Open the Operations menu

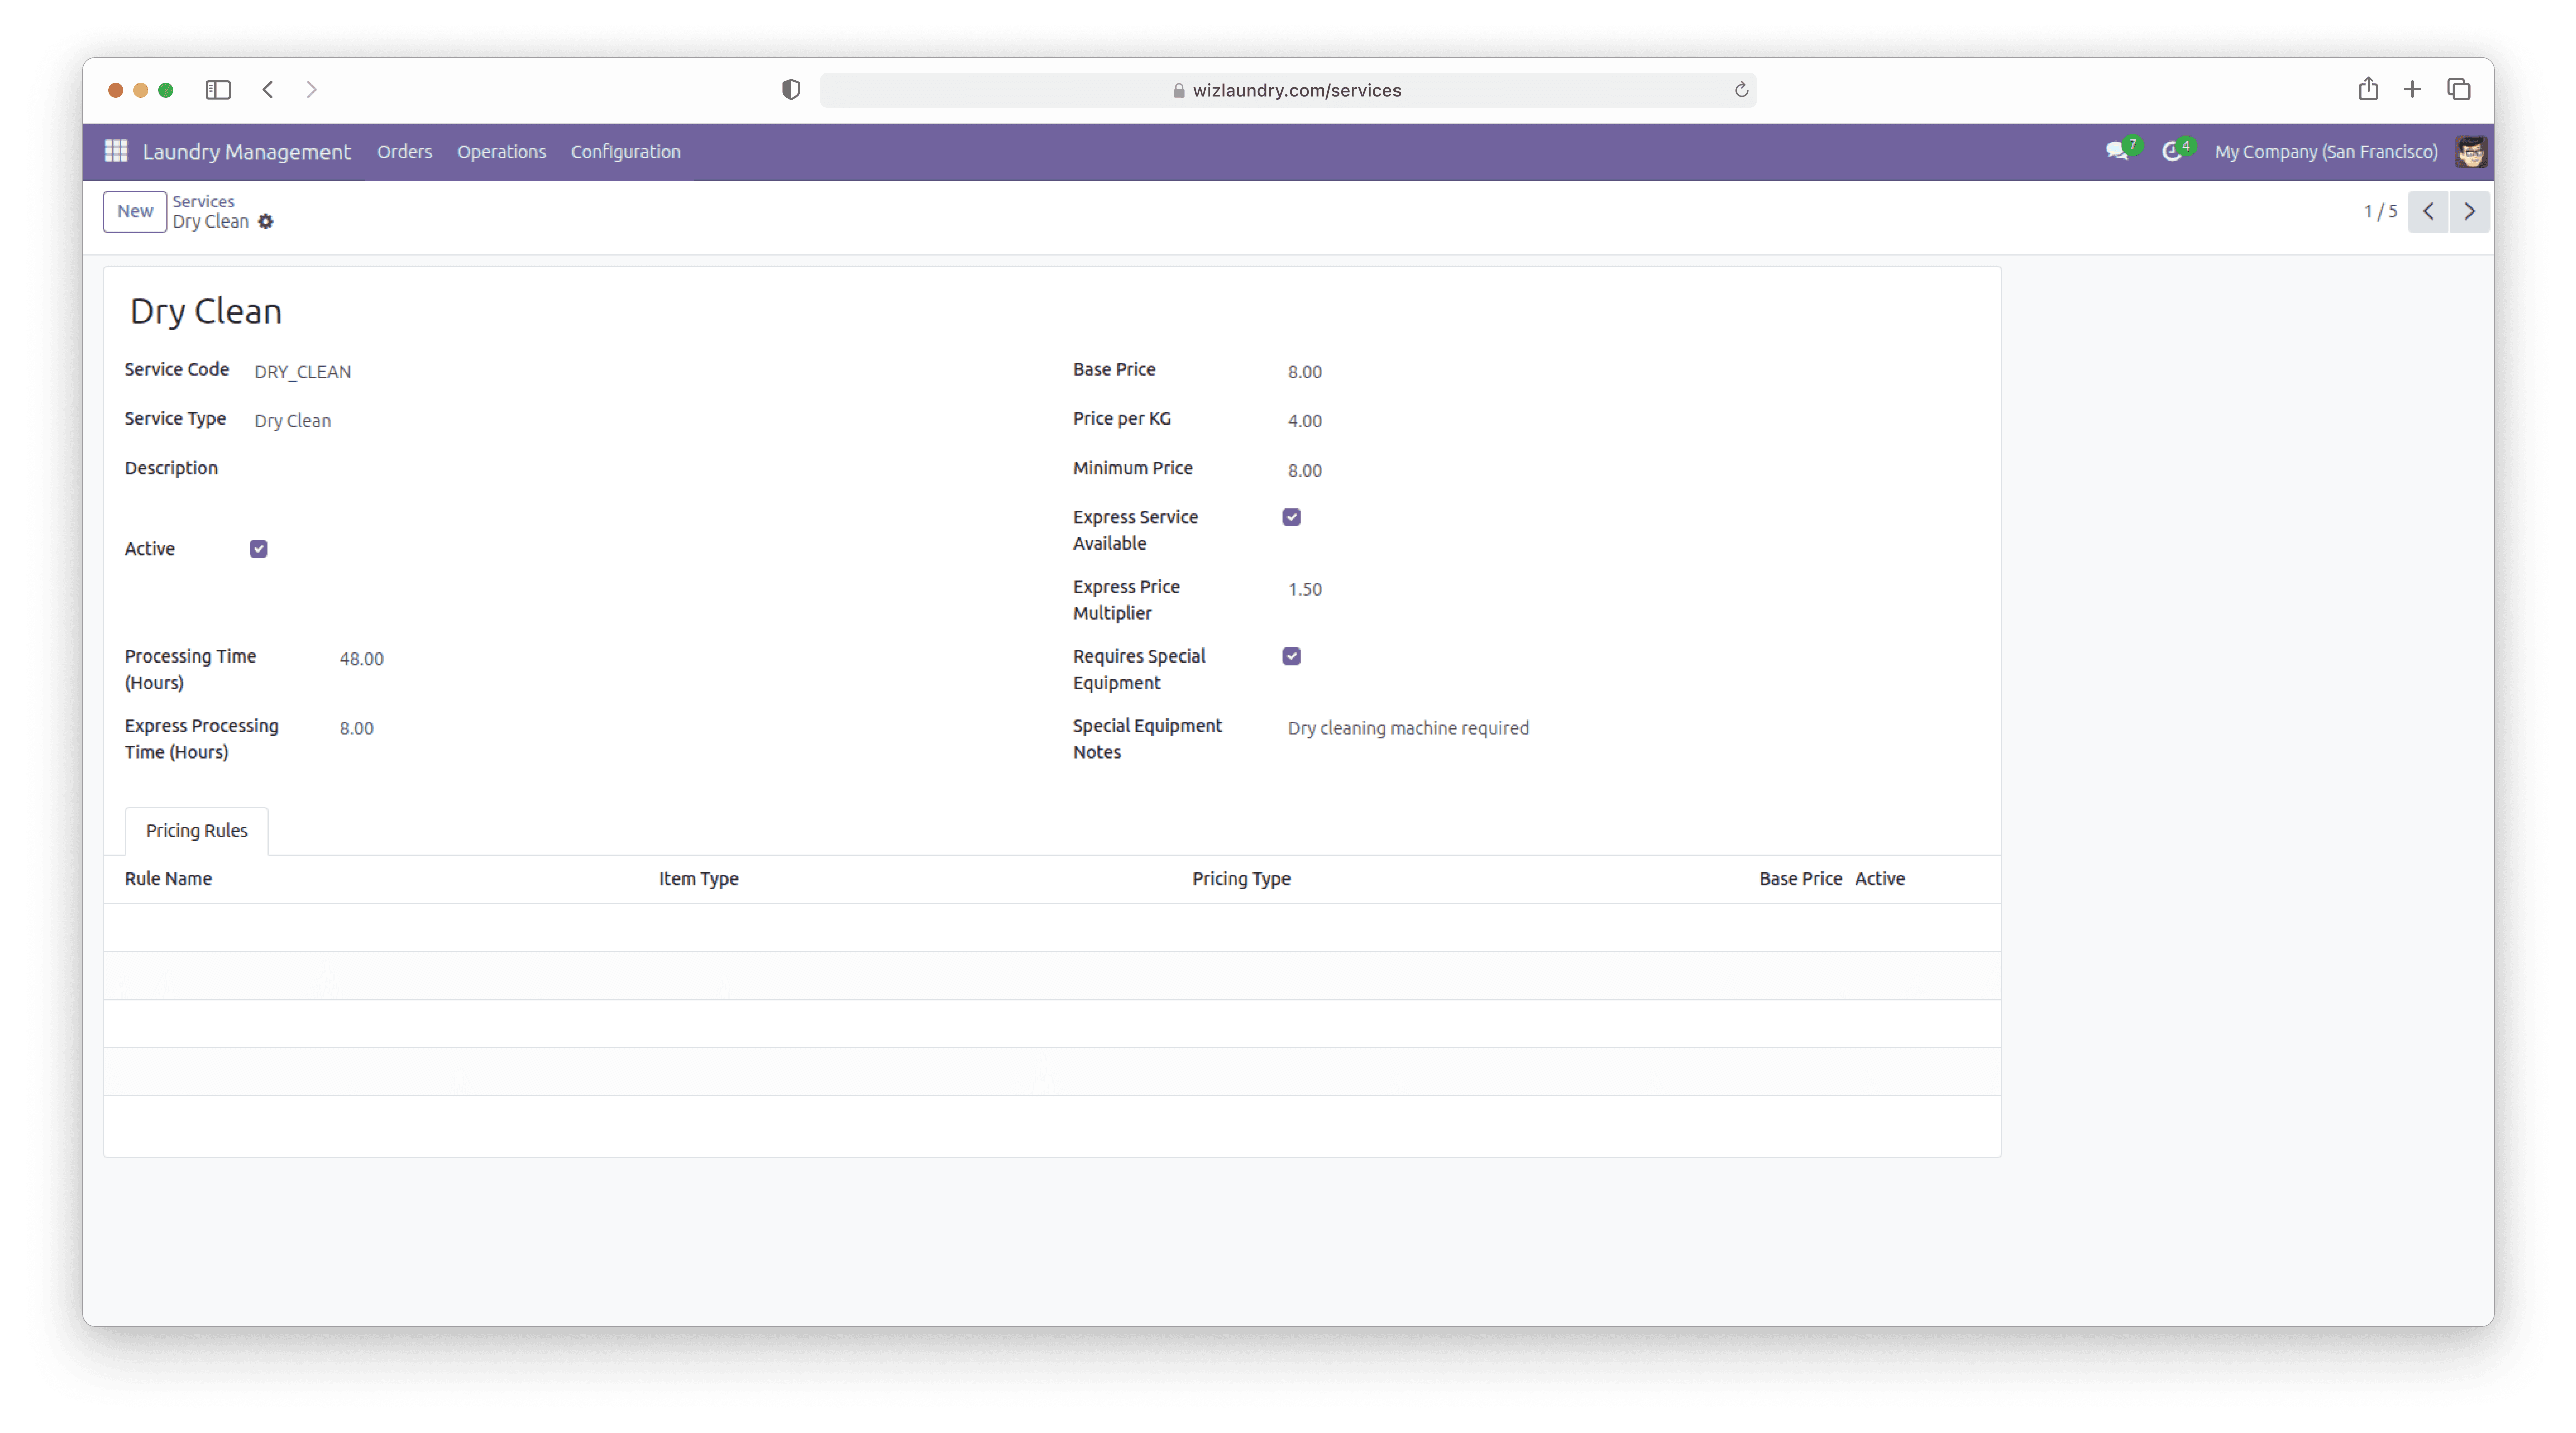[x=501, y=152]
